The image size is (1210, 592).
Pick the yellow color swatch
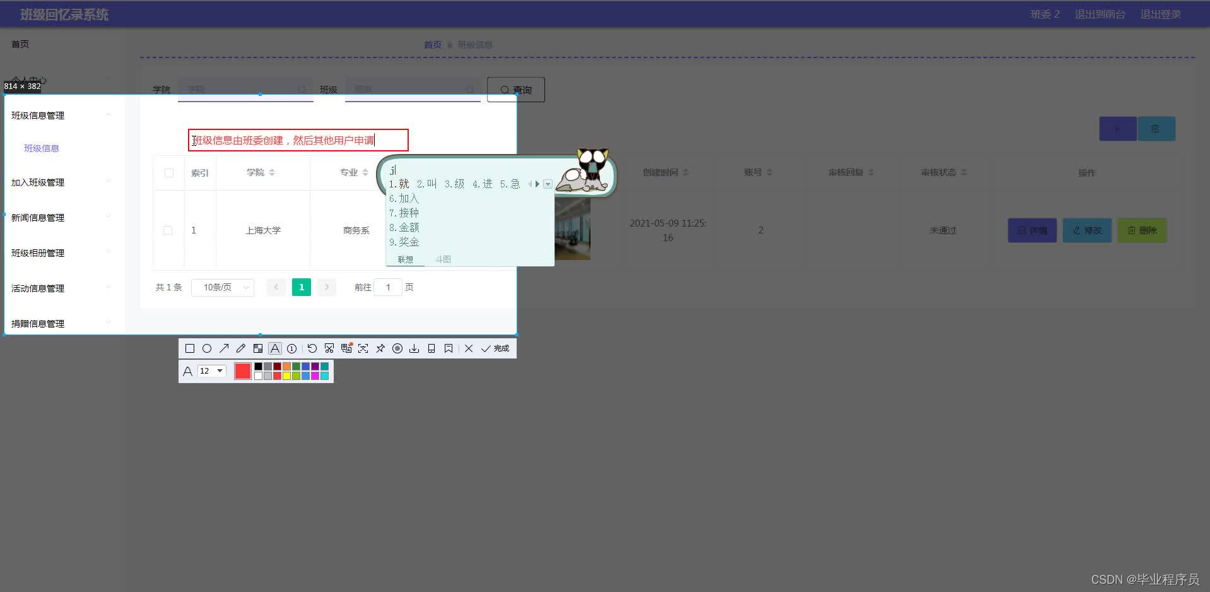click(x=286, y=376)
